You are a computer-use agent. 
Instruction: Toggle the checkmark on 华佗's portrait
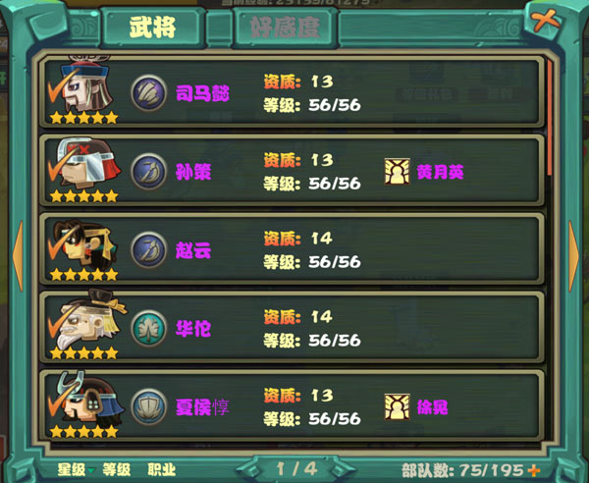coord(60,321)
